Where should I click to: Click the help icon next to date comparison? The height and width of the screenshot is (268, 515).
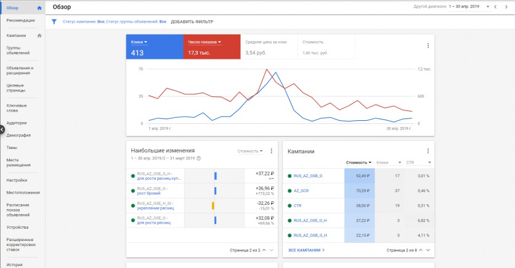tap(199, 158)
